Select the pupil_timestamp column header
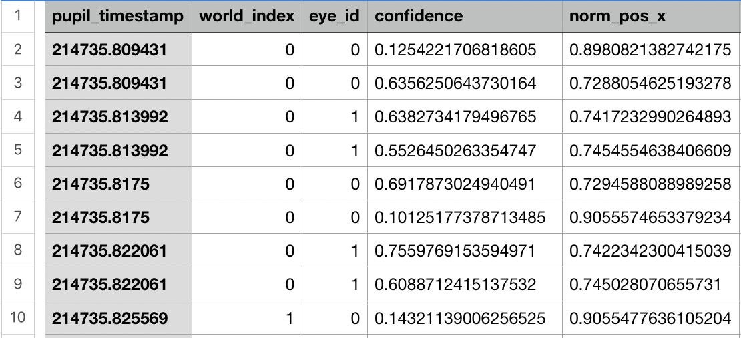 pos(119,17)
